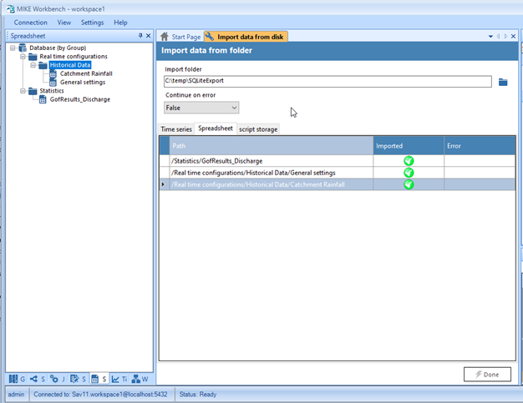
Task: Click the green check for Catchment Rainfall row
Action: coord(409,184)
